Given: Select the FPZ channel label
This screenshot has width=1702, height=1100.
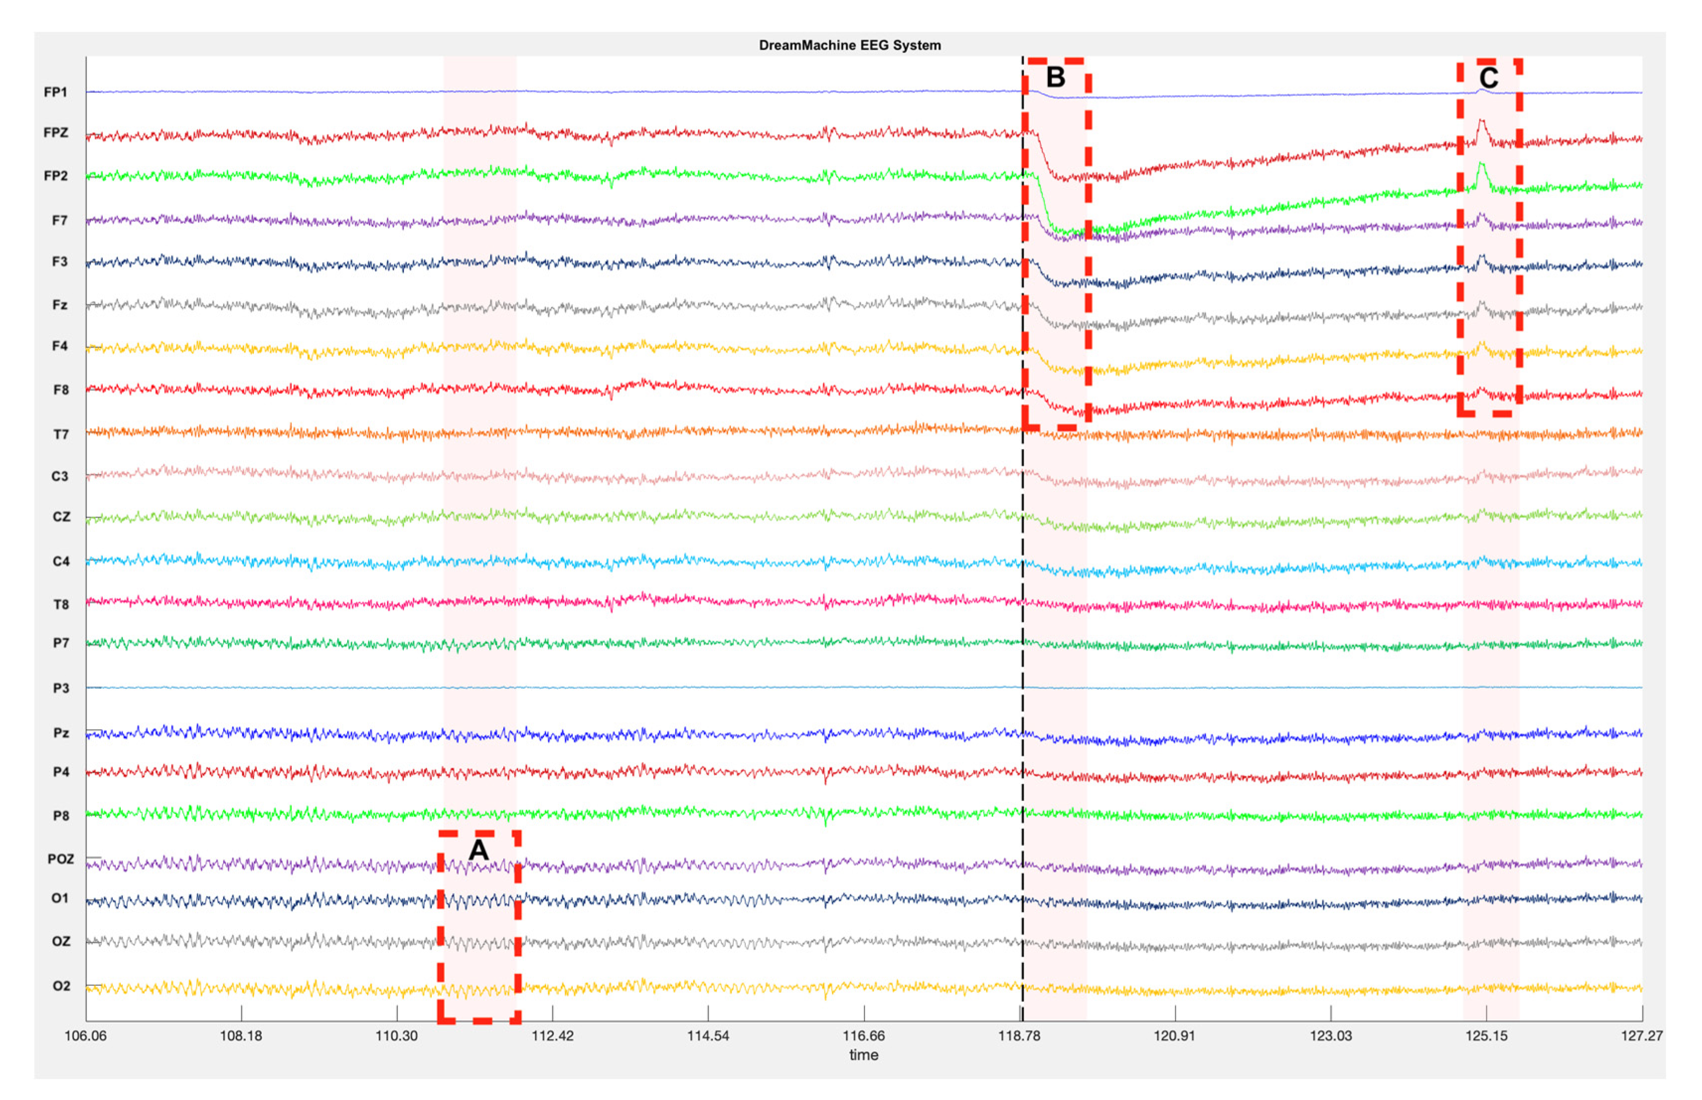Looking at the screenshot, I should pos(56,133).
